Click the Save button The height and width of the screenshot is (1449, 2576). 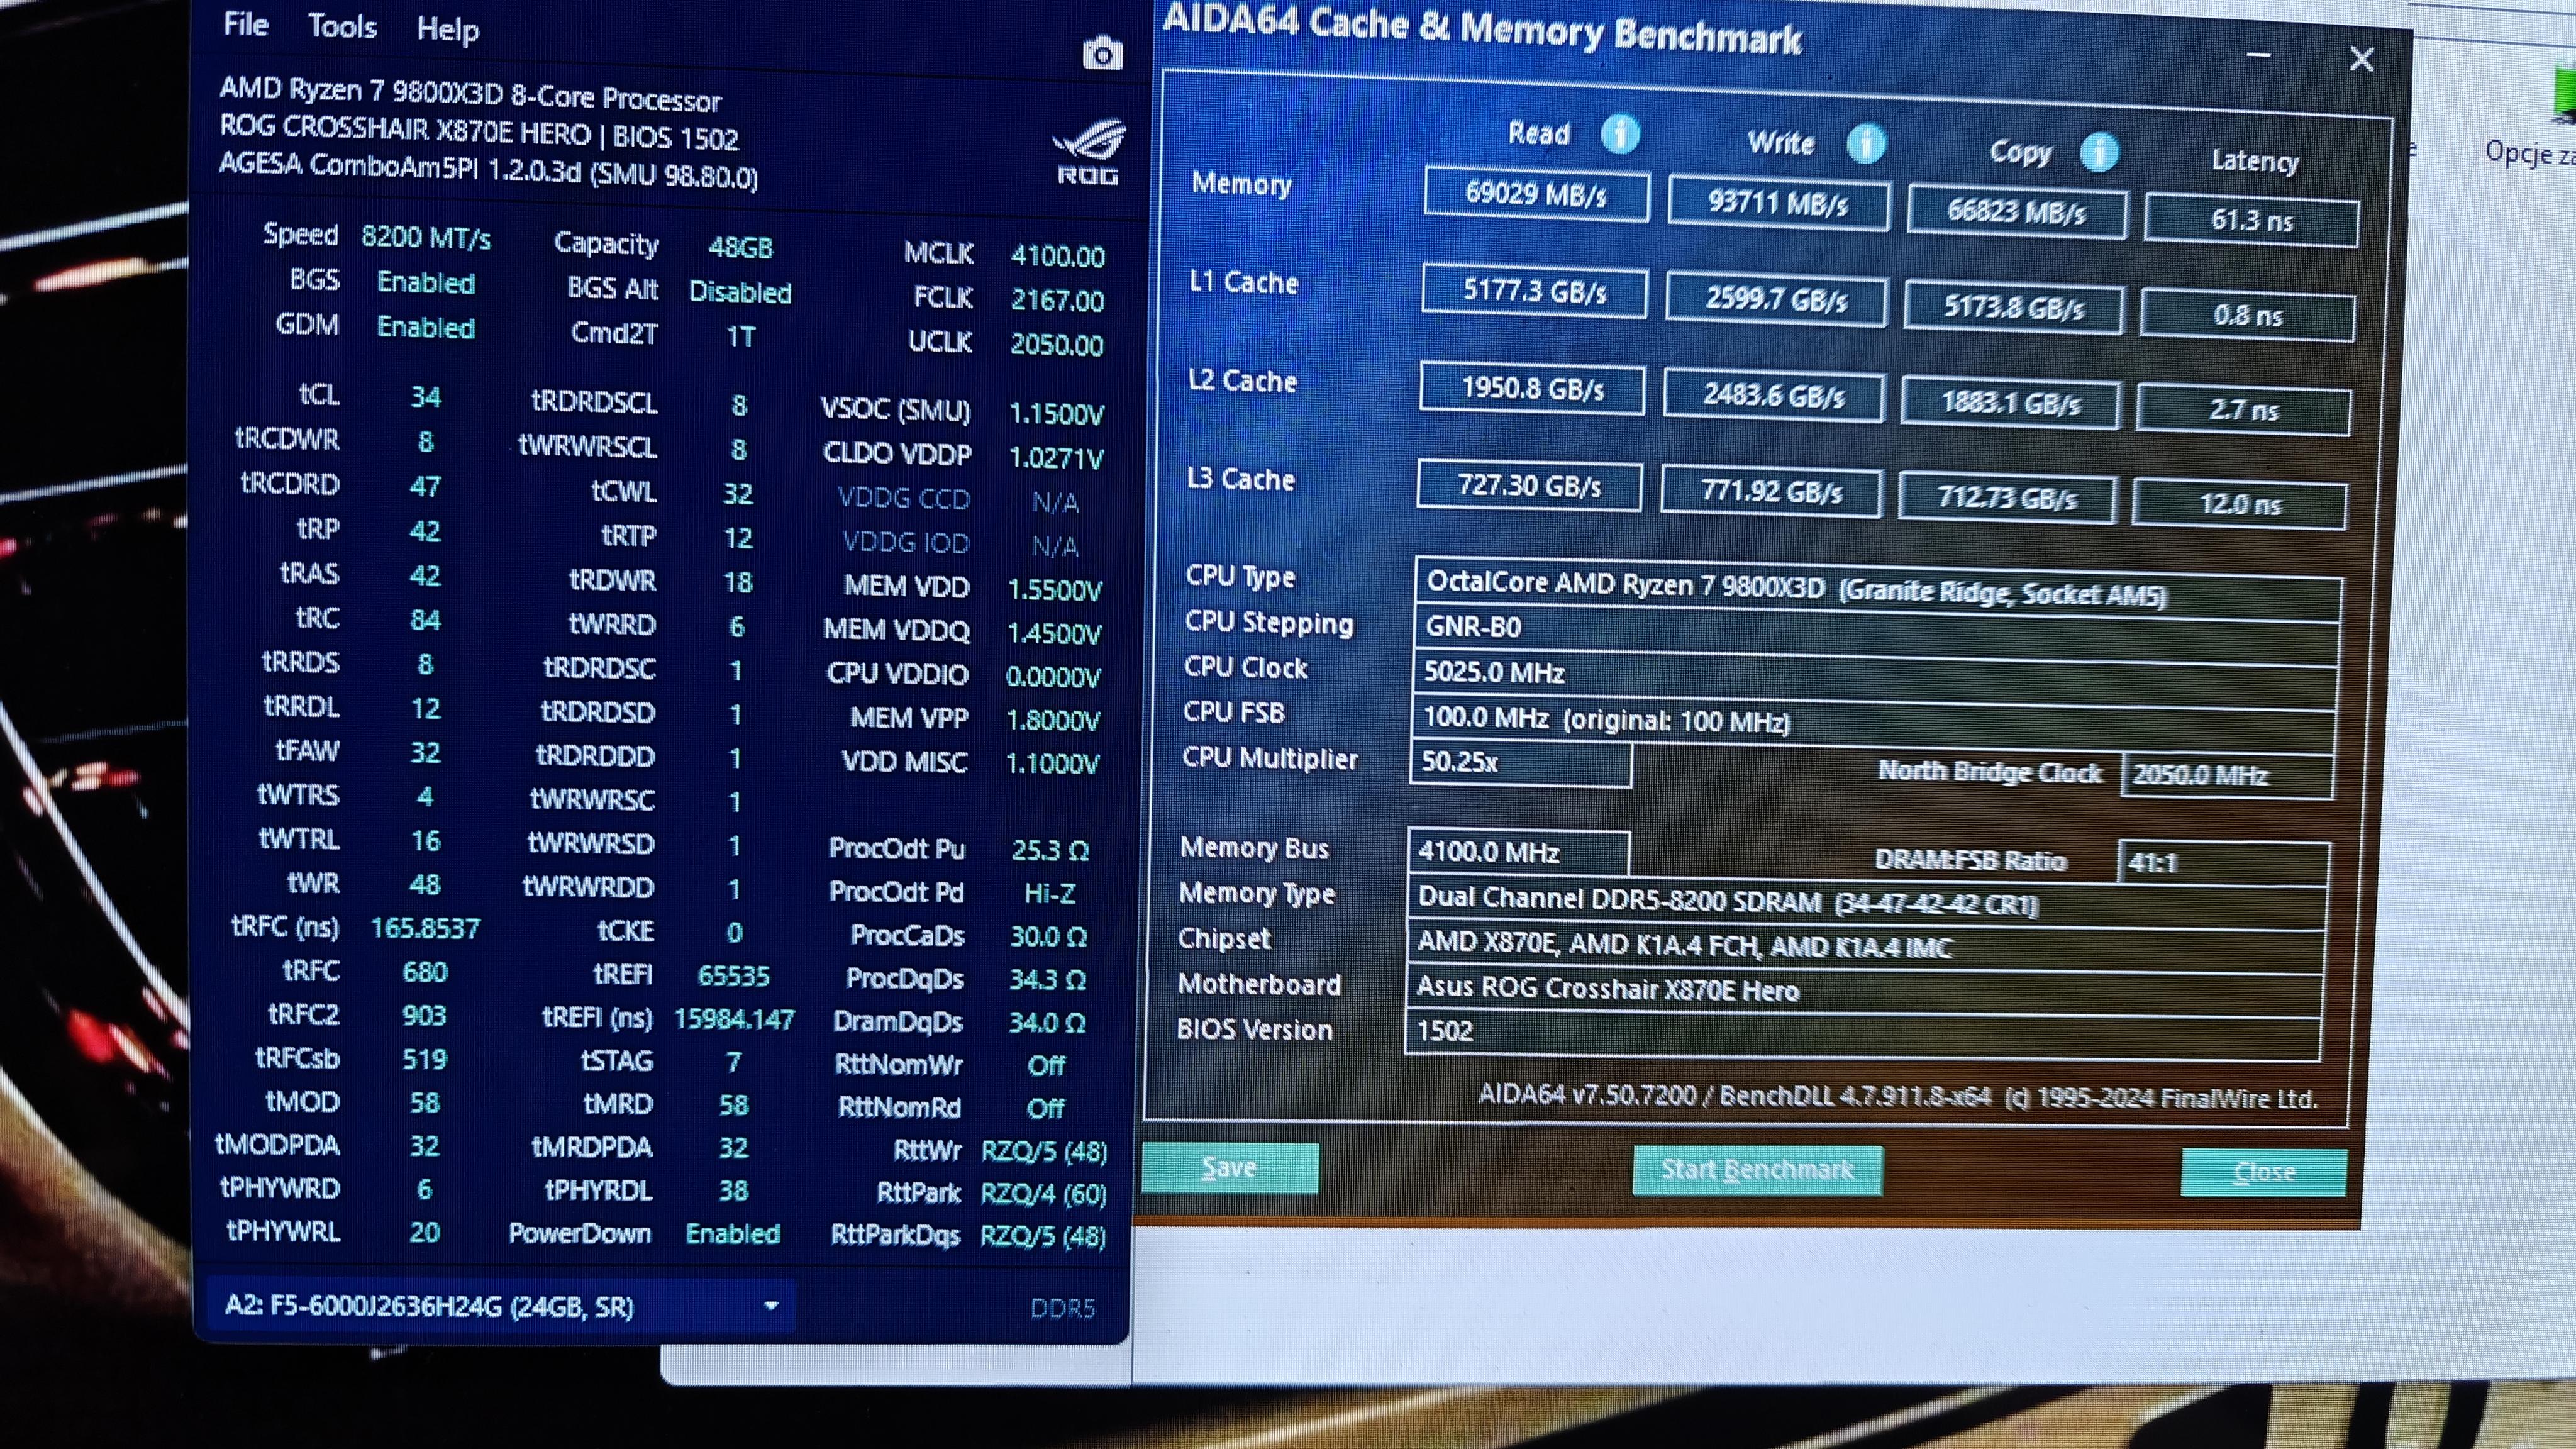[1229, 1167]
